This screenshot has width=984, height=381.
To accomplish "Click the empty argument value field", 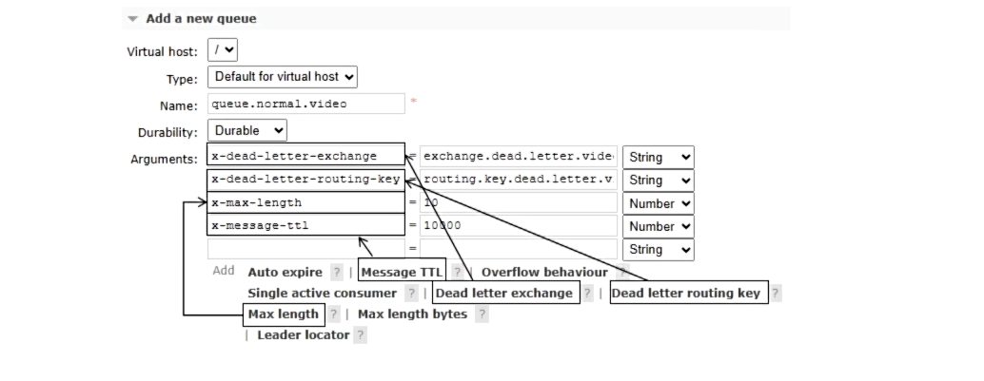I will point(519,249).
